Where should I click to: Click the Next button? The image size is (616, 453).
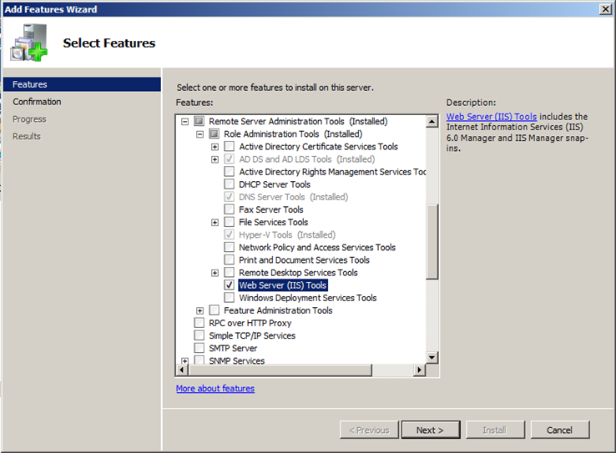(430, 430)
